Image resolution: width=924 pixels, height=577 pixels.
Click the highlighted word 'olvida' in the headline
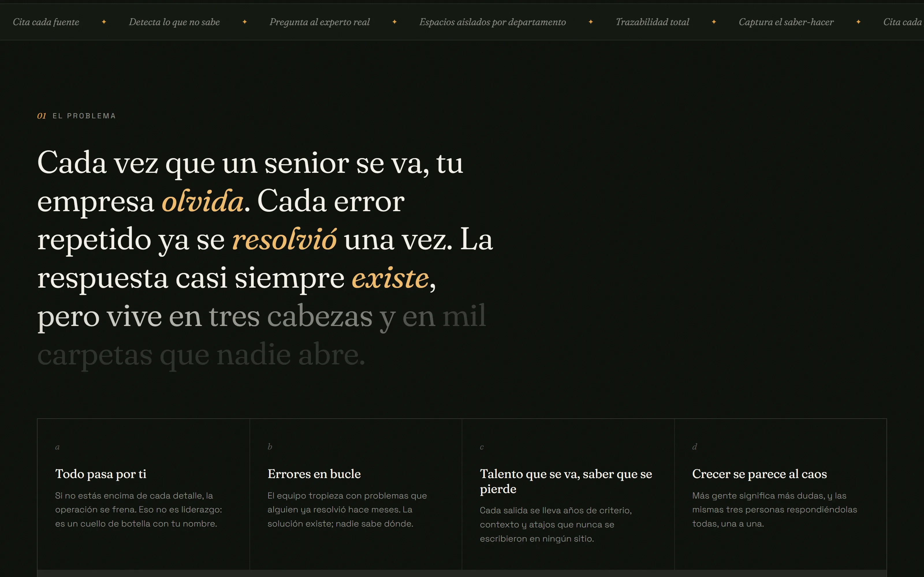coord(202,201)
